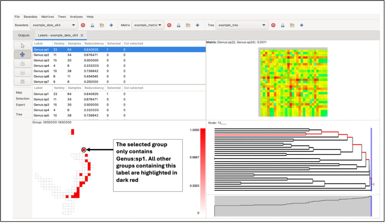This screenshot has height=223, width=386.
Task: Click the Export option in left sidebar
Action: tap(20, 105)
